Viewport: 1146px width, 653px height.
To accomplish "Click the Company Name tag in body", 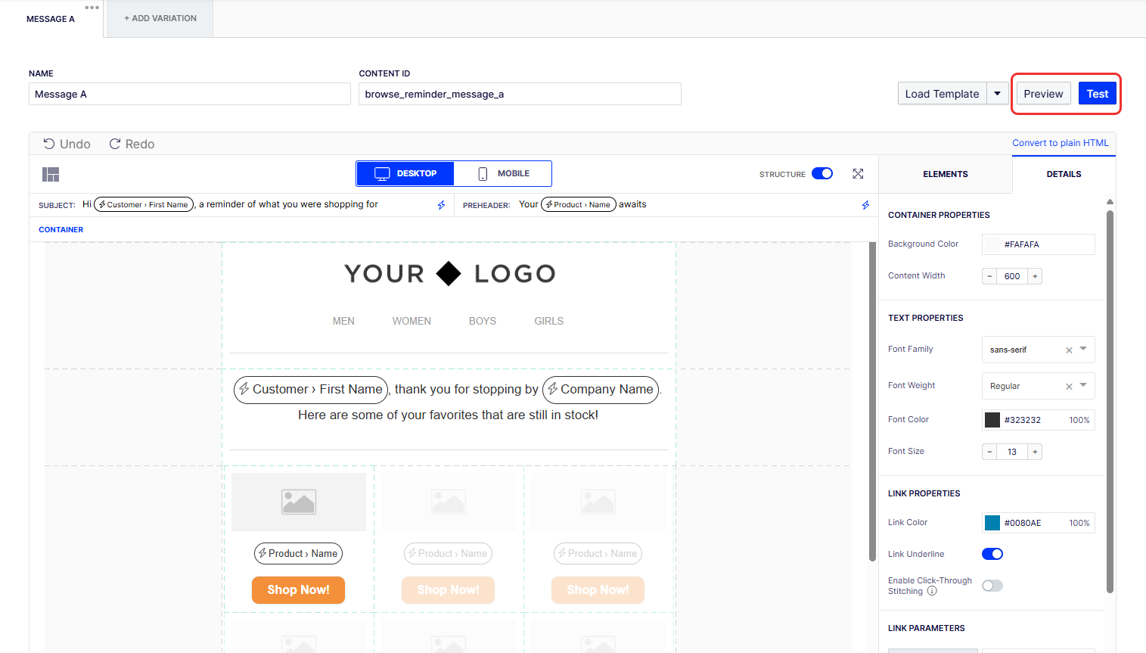I will pos(601,390).
